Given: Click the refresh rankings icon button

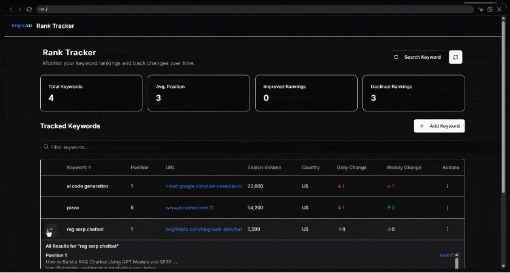Looking at the screenshot, I should click(455, 57).
